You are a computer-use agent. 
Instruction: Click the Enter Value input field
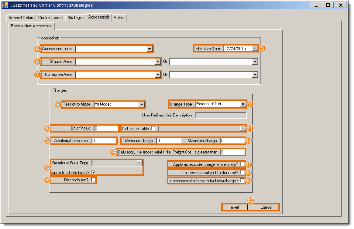(x=106, y=128)
